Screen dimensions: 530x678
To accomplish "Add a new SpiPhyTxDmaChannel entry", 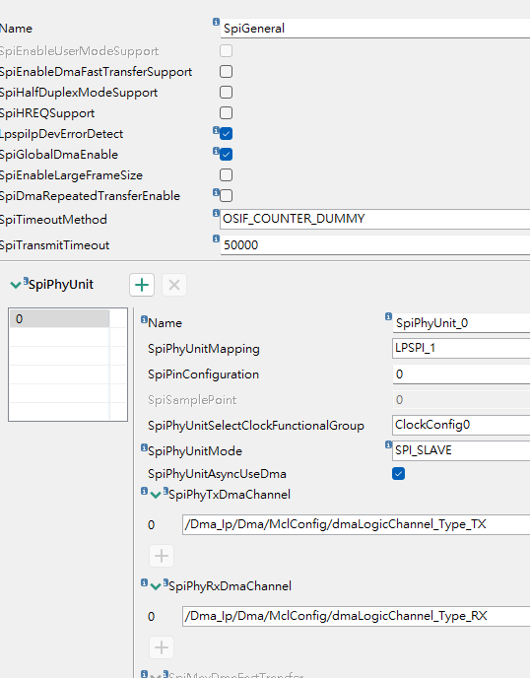I will 162,556.
